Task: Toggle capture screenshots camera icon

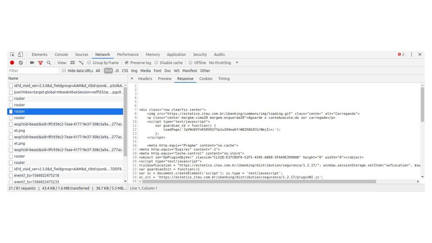Action: 32,63
